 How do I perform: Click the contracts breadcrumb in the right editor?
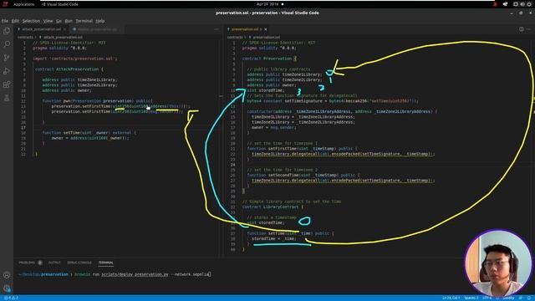[235, 37]
